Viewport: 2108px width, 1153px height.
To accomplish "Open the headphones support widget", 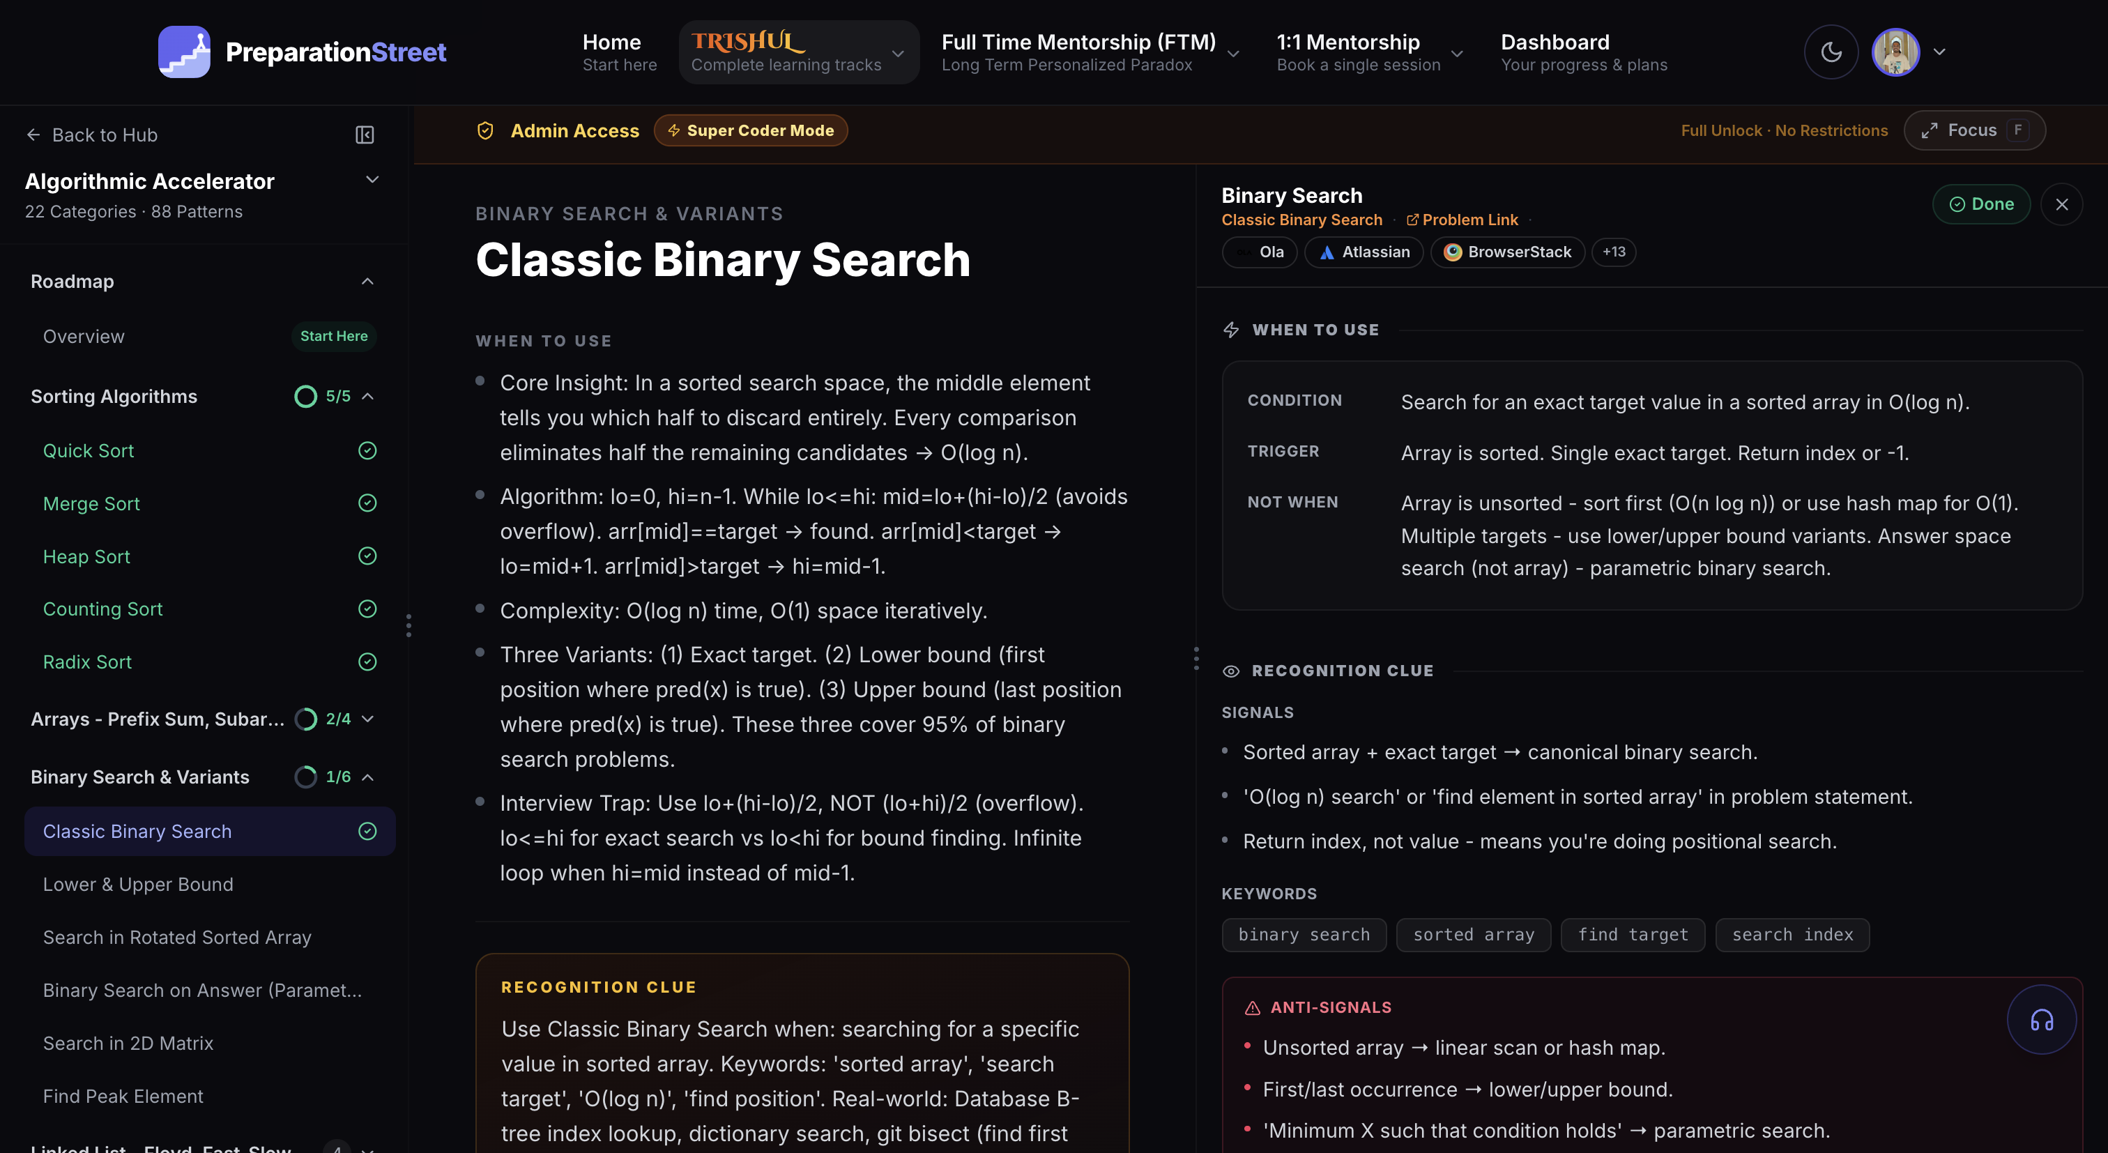I will 2041,1020.
